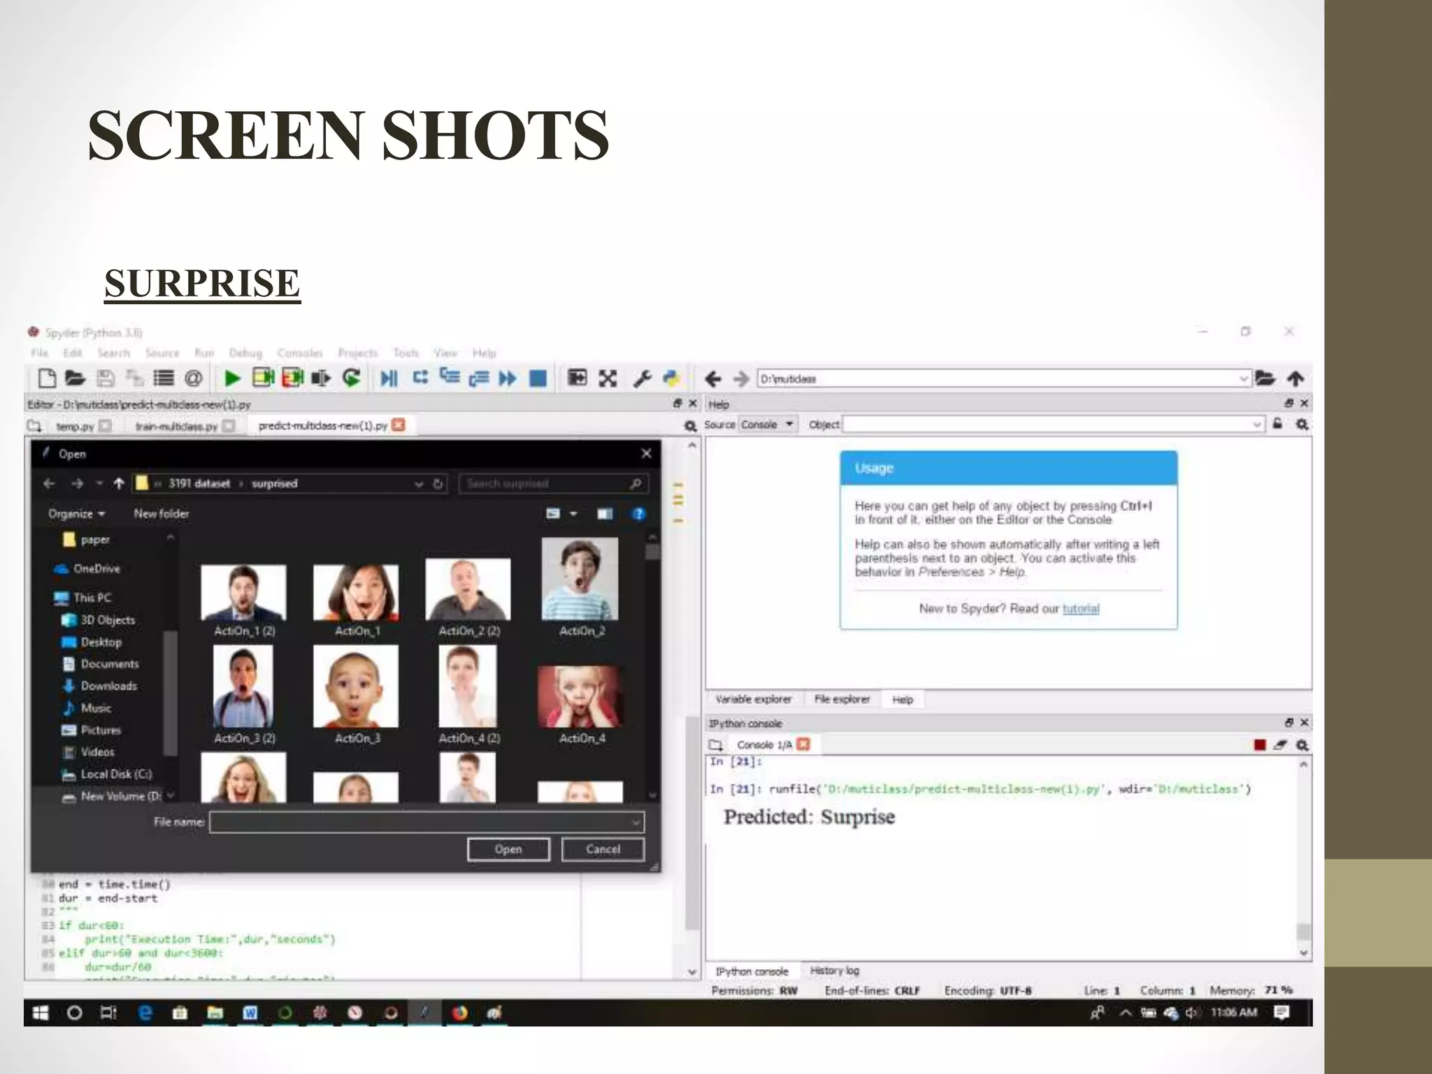
Task: Open the Consoles menu
Action: (300, 353)
